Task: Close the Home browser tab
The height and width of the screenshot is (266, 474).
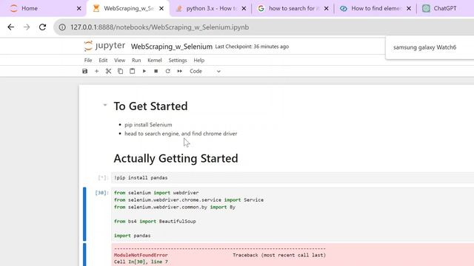Action: (79, 8)
